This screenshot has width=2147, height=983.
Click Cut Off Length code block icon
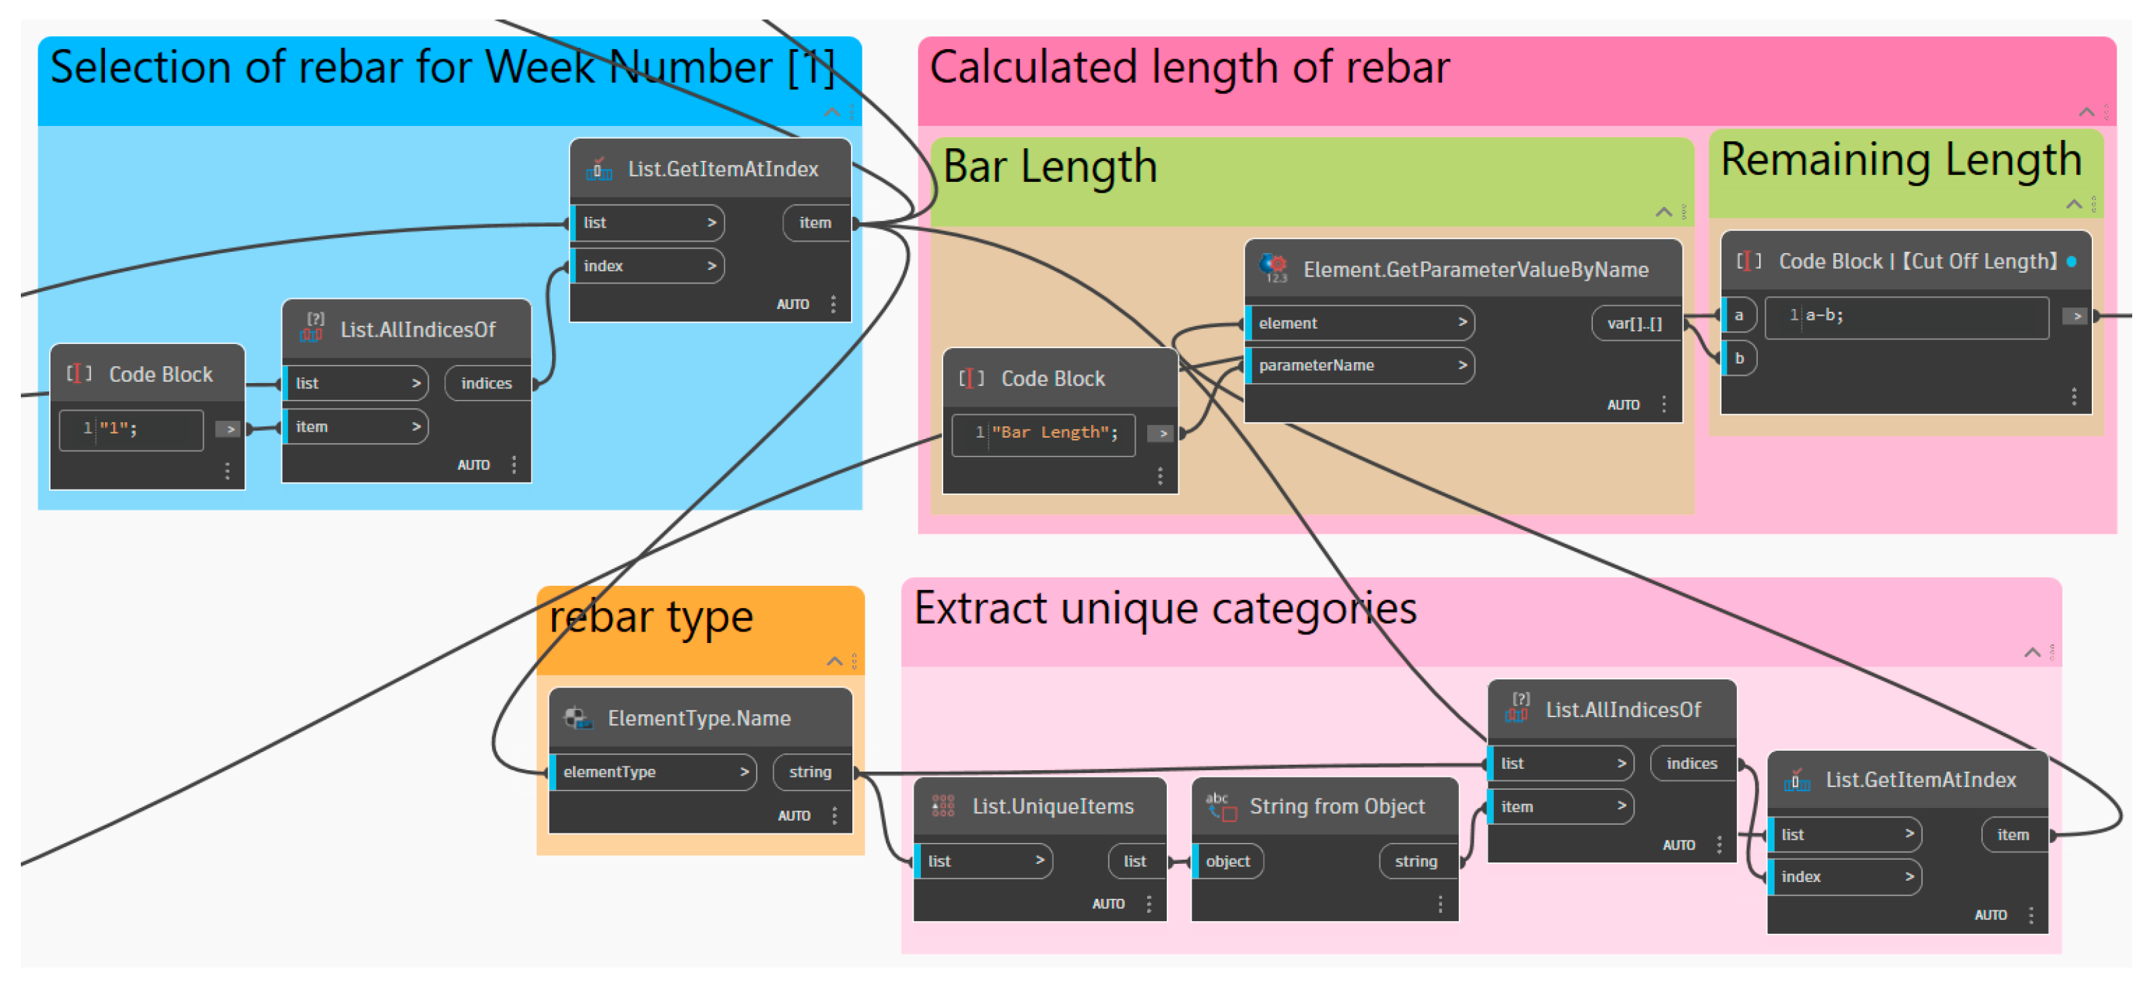coord(1748,261)
